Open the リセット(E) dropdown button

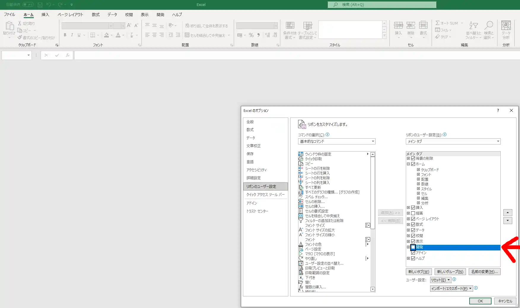click(441, 280)
